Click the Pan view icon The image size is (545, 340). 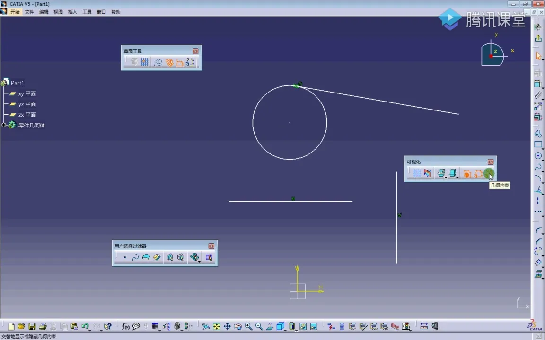click(x=227, y=326)
